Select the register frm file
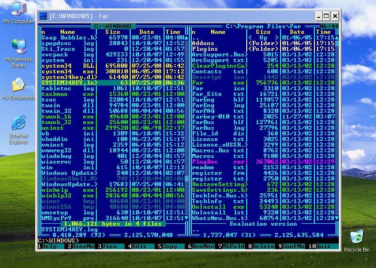This screenshot has width=376, height=268. (263, 173)
